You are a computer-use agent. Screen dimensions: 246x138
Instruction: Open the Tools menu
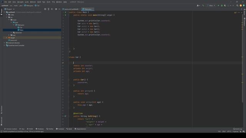click(49, 2)
